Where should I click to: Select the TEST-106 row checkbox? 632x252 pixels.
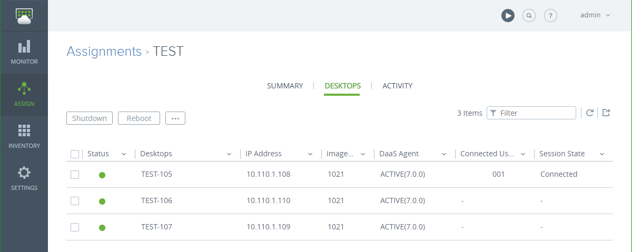pos(75,201)
